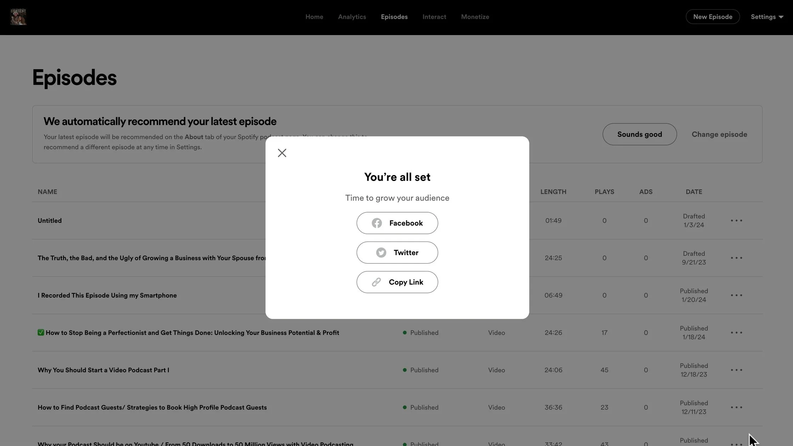Viewport: 793px width, 446px height.
Task: Click the DATE column header
Action: [x=694, y=192]
